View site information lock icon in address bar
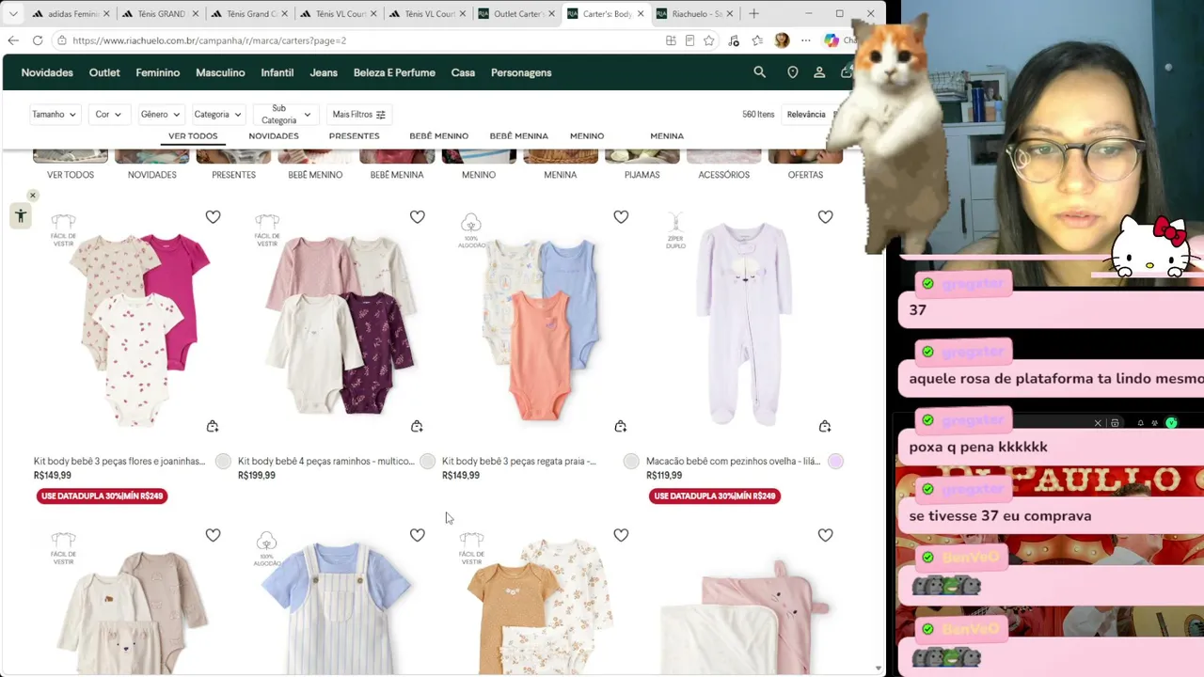The height and width of the screenshot is (677, 1204). tap(61, 40)
